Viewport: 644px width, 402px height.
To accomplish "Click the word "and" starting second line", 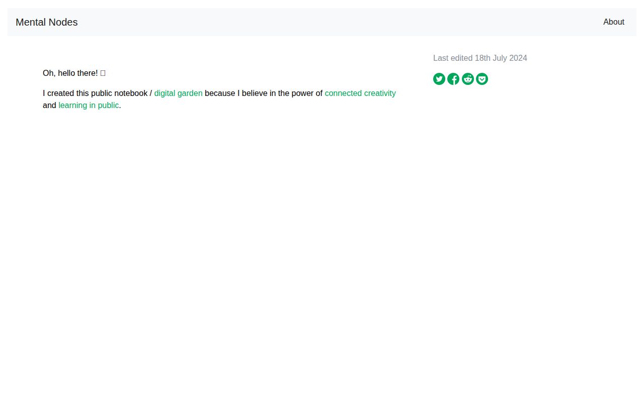I will point(49,106).
